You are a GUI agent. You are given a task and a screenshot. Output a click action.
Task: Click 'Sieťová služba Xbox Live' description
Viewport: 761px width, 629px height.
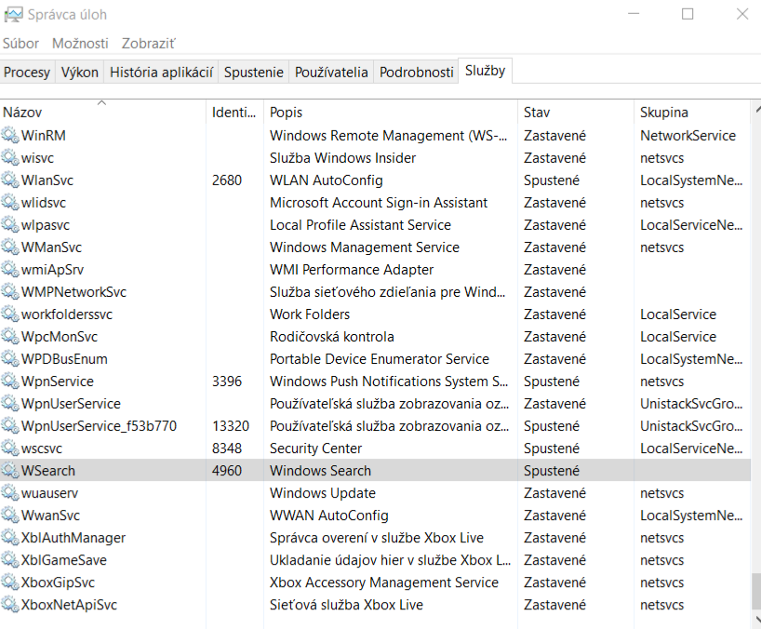click(x=346, y=604)
